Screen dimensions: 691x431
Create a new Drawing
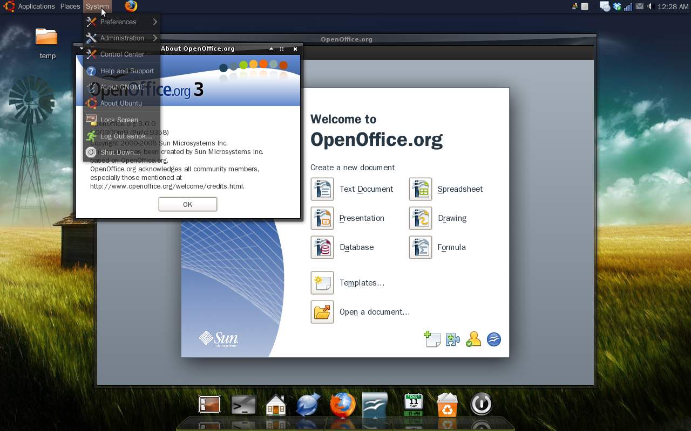[438, 218]
